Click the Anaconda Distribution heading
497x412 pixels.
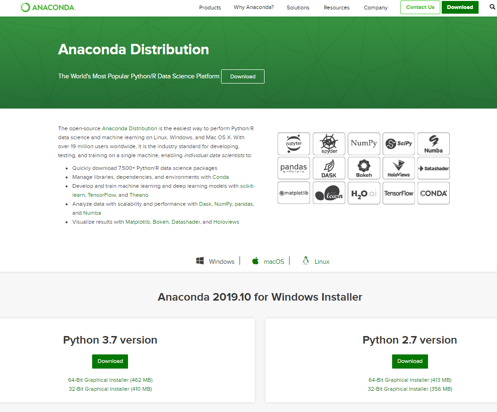click(x=133, y=50)
